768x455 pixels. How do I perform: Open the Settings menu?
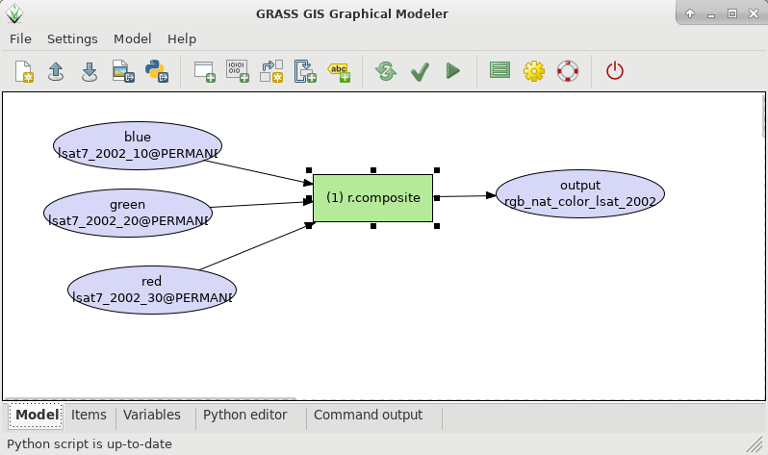(x=72, y=38)
